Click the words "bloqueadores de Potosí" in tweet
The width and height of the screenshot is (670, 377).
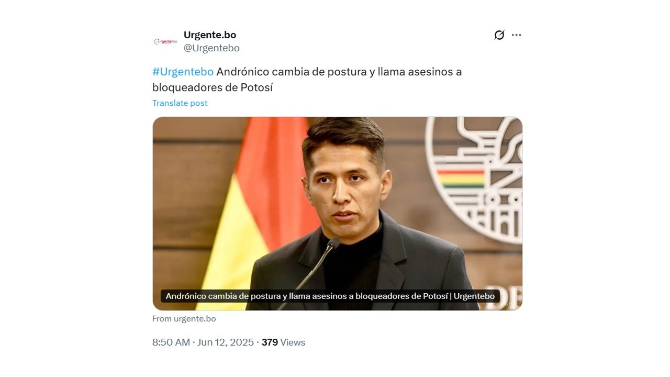pyautogui.click(x=213, y=87)
